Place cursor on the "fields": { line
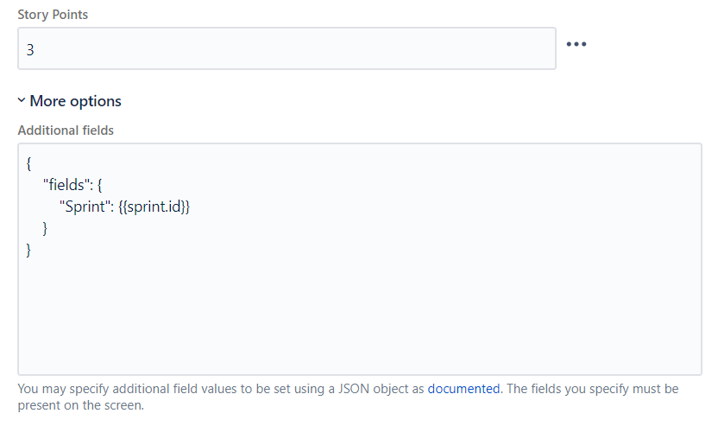 [72, 185]
